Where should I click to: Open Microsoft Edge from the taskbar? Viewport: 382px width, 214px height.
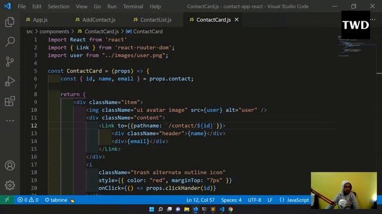pos(196,209)
